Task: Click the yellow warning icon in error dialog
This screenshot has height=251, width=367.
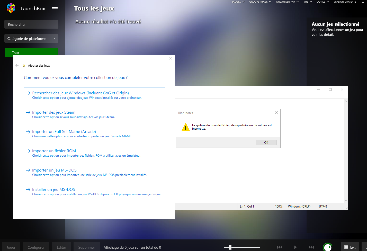Action: click(185, 127)
